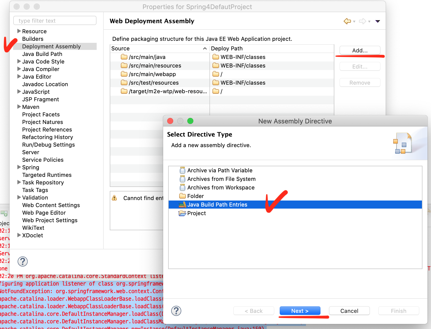Expand the Spring node
The image size is (431, 329).
(x=19, y=167)
